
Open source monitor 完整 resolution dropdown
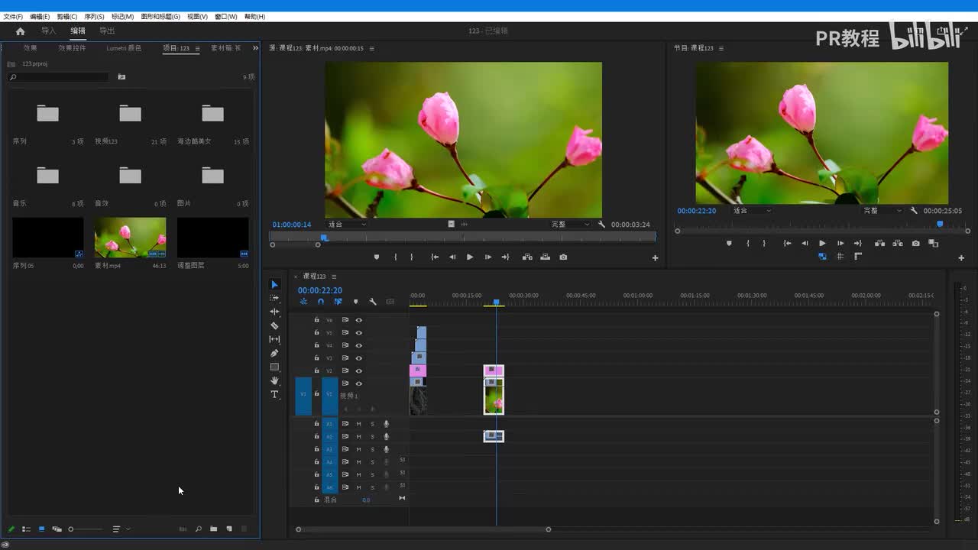pos(571,225)
